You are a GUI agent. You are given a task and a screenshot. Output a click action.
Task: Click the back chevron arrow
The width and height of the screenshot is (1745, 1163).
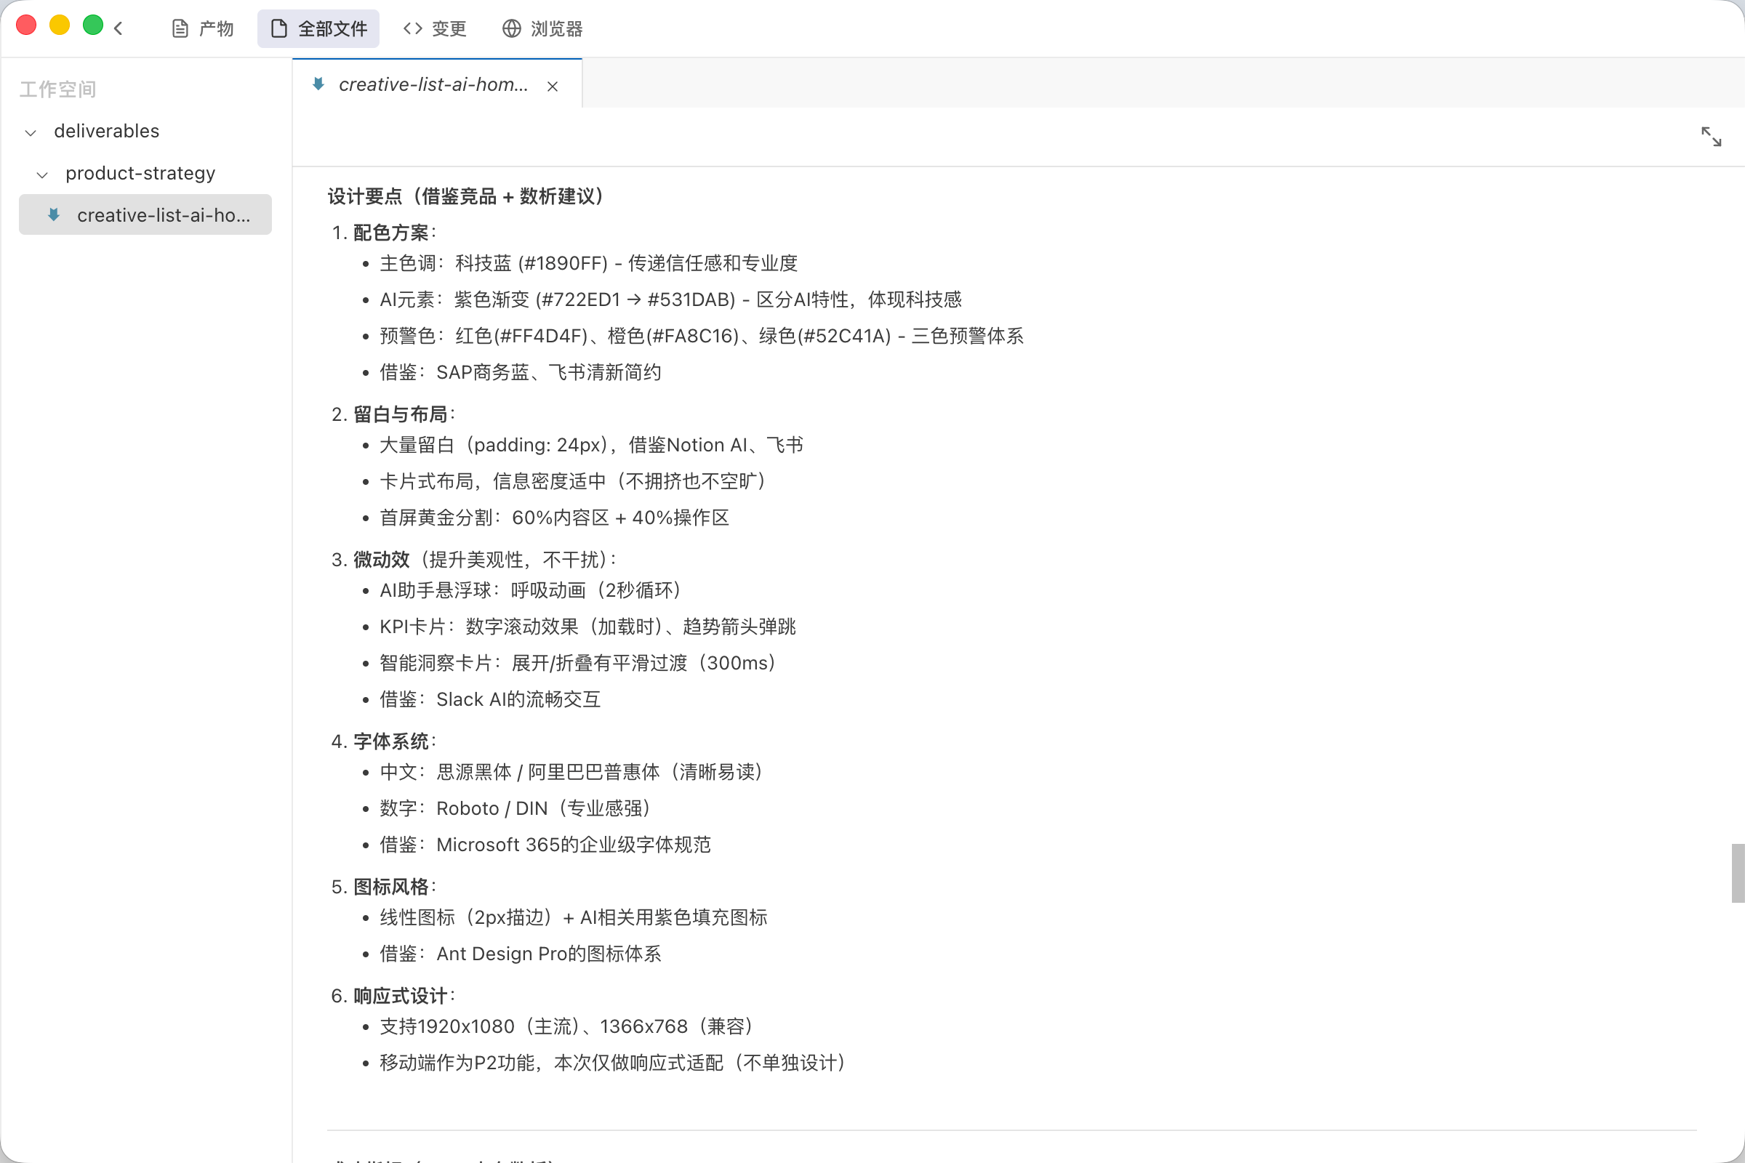[x=119, y=29]
